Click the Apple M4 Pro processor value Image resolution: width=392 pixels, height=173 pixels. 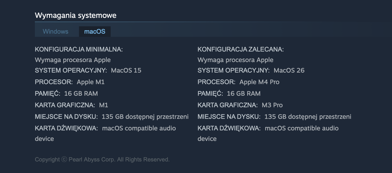(259, 82)
